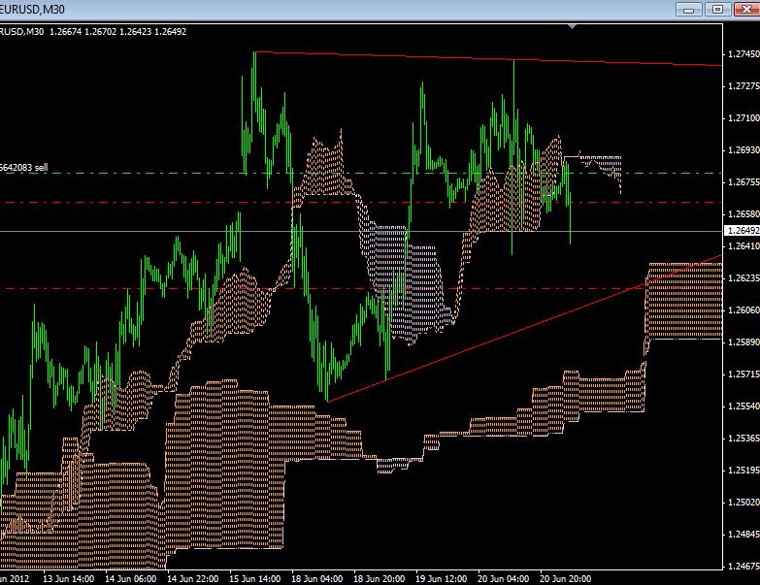760x585 pixels.
Task: Click the EURUSD,M30 title bar text
Action: click(x=32, y=9)
